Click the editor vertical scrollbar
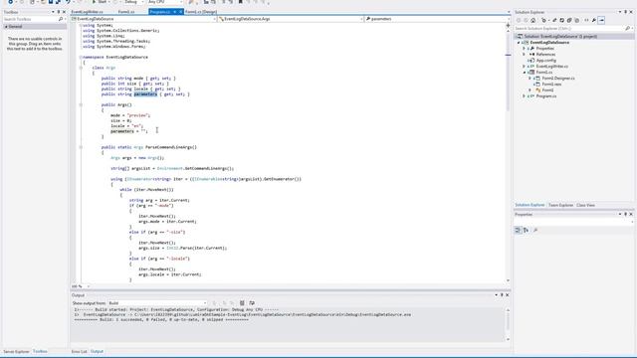 coord(508,154)
